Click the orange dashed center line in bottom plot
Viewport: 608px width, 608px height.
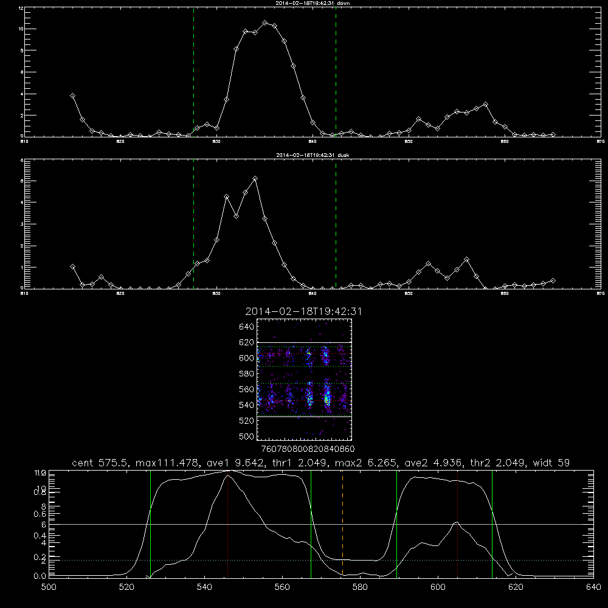point(342,524)
